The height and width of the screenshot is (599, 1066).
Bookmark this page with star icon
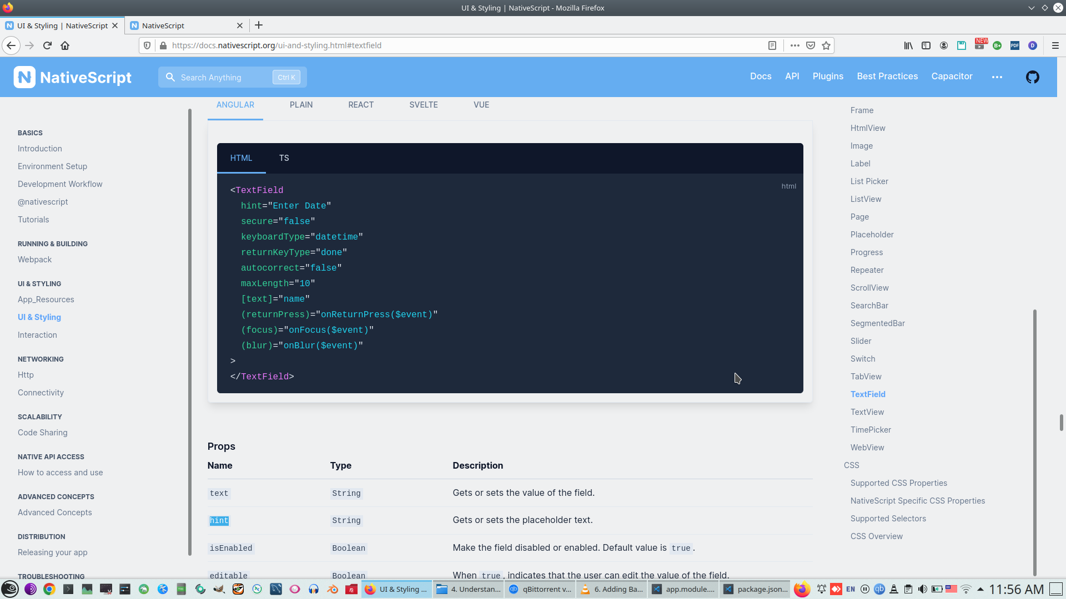tap(826, 45)
